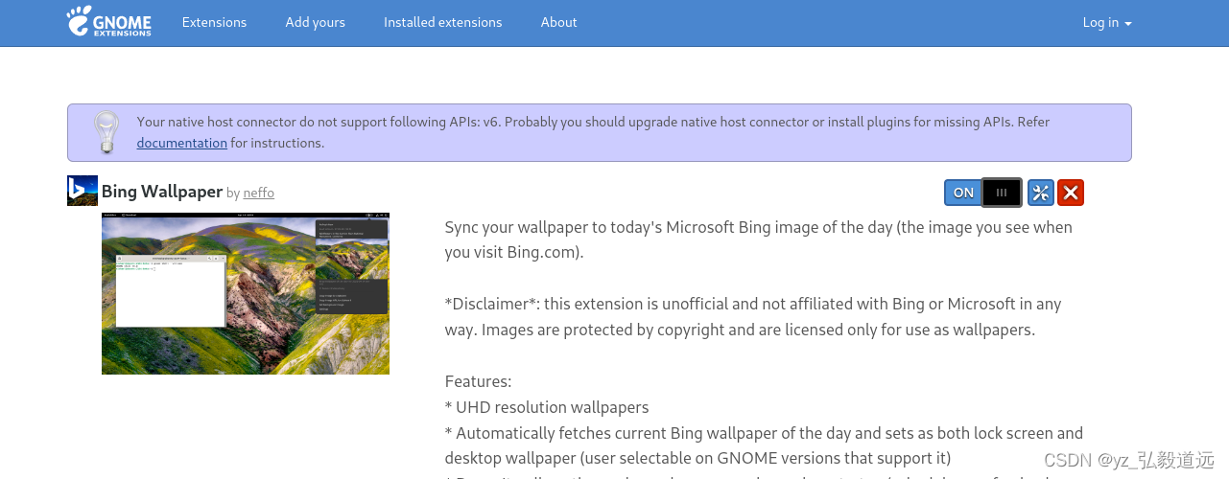This screenshot has height=479, width=1229.
Task: Click the 'UHD resolution wallpapers' feature line
Action: pos(547,407)
